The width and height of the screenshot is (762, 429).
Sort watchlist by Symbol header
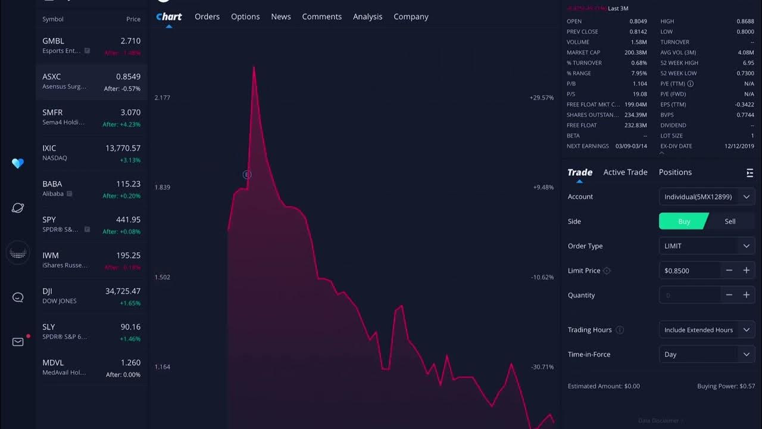[x=53, y=19]
